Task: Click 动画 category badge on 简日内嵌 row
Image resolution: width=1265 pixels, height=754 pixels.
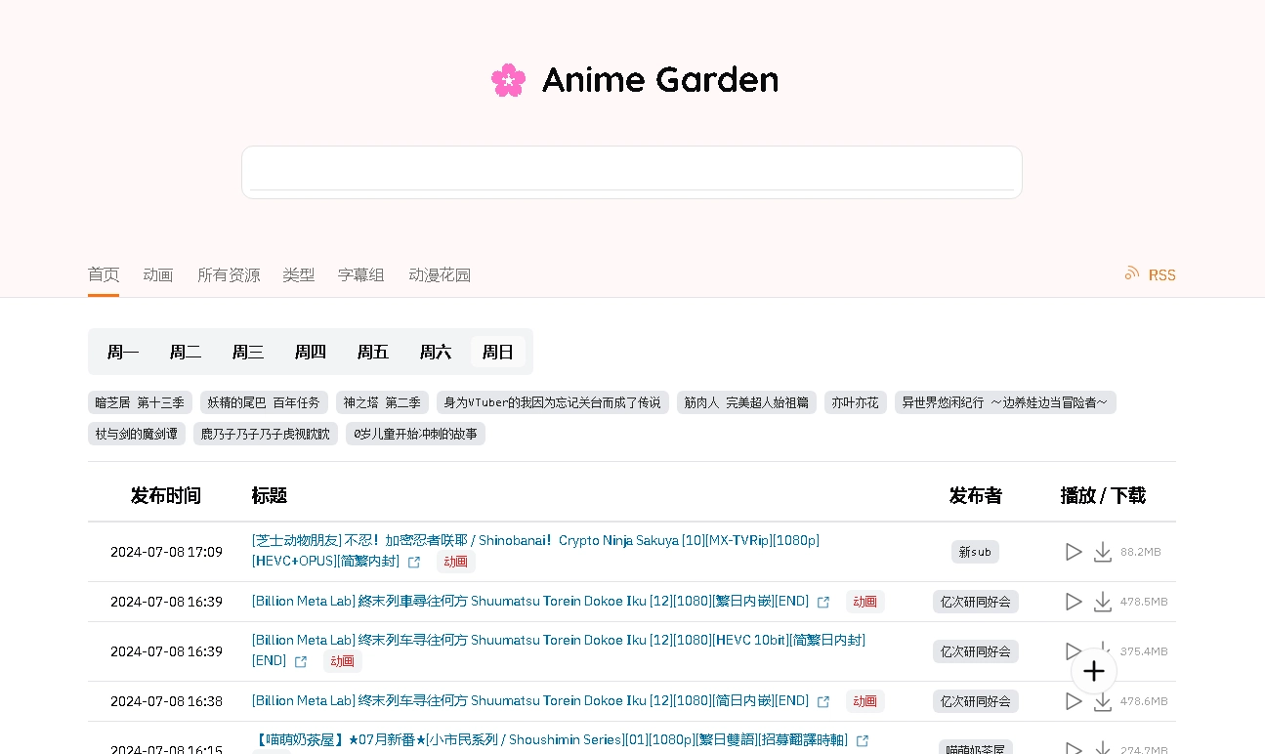Action: (x=864, y=701)
